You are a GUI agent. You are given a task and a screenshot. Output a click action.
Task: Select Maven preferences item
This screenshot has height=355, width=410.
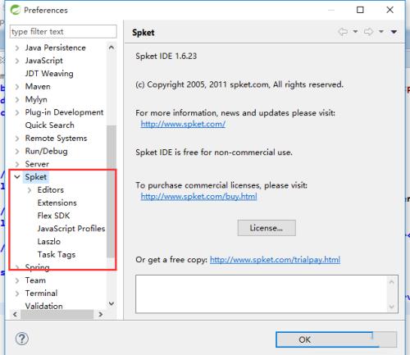pos(38,87)
